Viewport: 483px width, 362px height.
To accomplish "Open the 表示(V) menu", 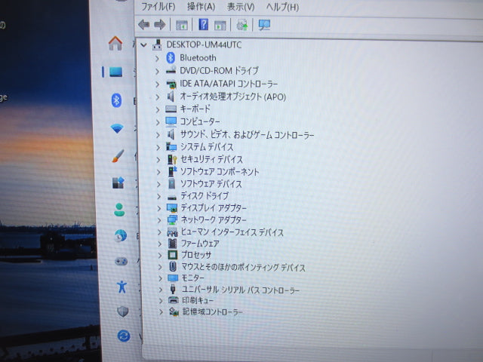I will tap(241, 7).
